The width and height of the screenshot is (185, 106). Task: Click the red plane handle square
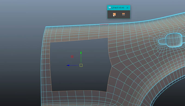pos(72,57)
